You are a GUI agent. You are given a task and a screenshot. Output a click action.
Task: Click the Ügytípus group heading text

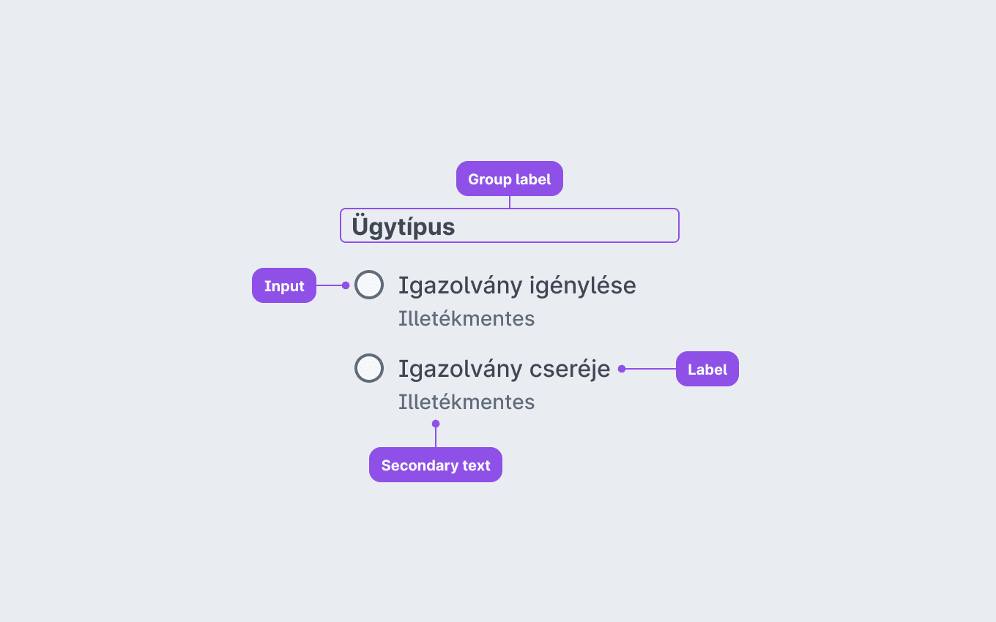click(x=404, y=226)
